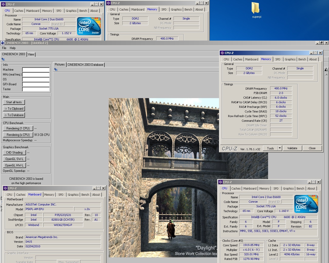Click Start all tests in CINEBENCH
This screenshot has width=329, height=263.
14,102
